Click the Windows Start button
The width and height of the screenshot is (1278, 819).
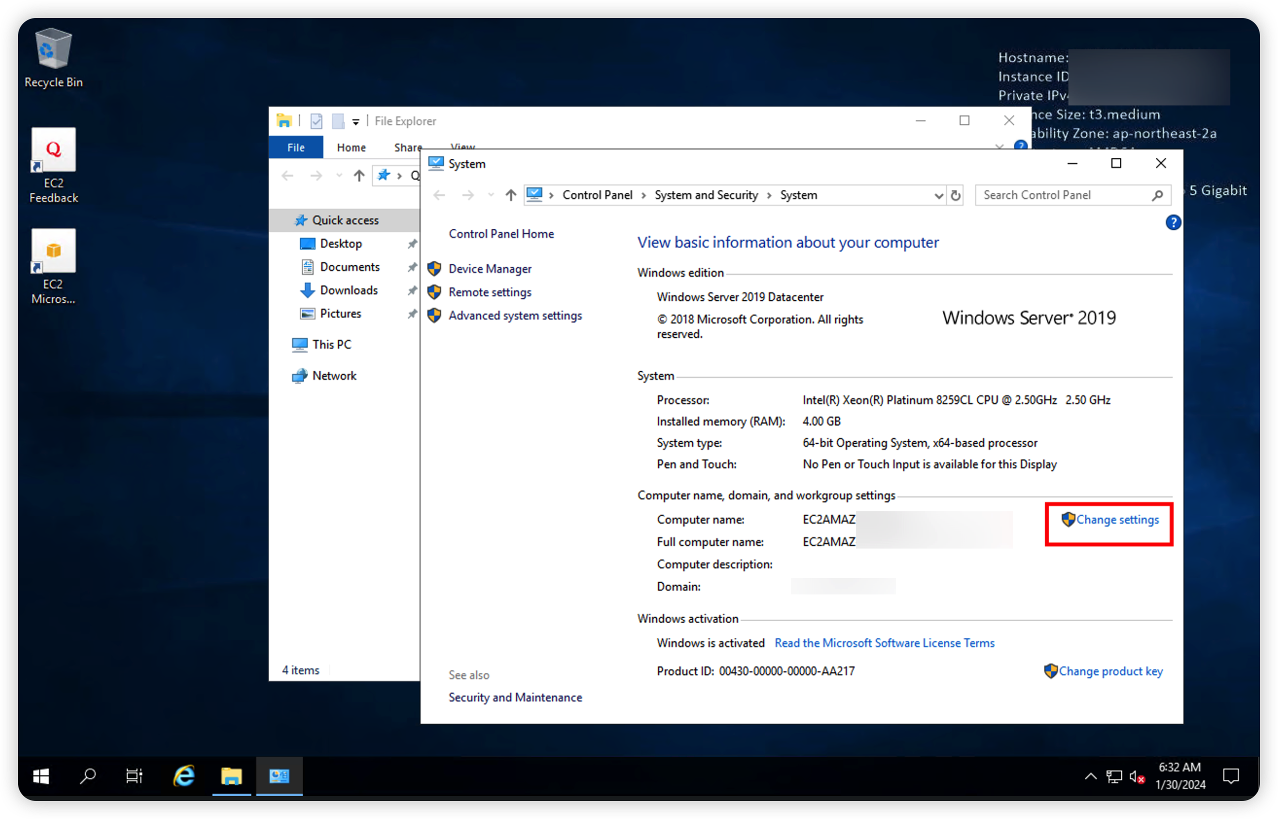tap(41, 776)
